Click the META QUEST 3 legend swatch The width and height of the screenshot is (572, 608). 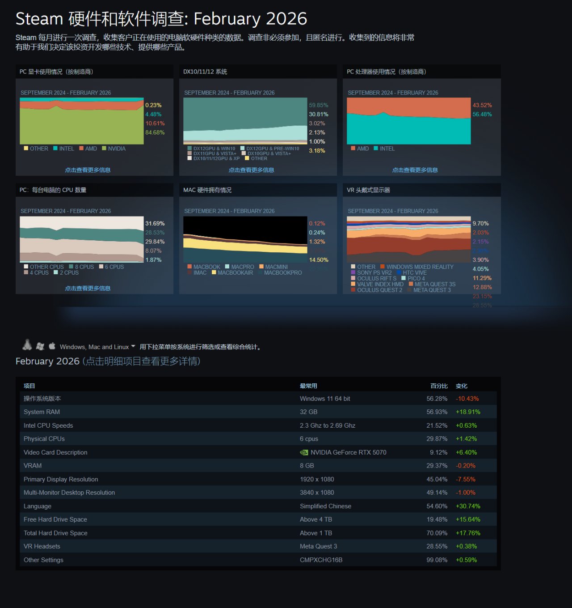pos(409,290)
